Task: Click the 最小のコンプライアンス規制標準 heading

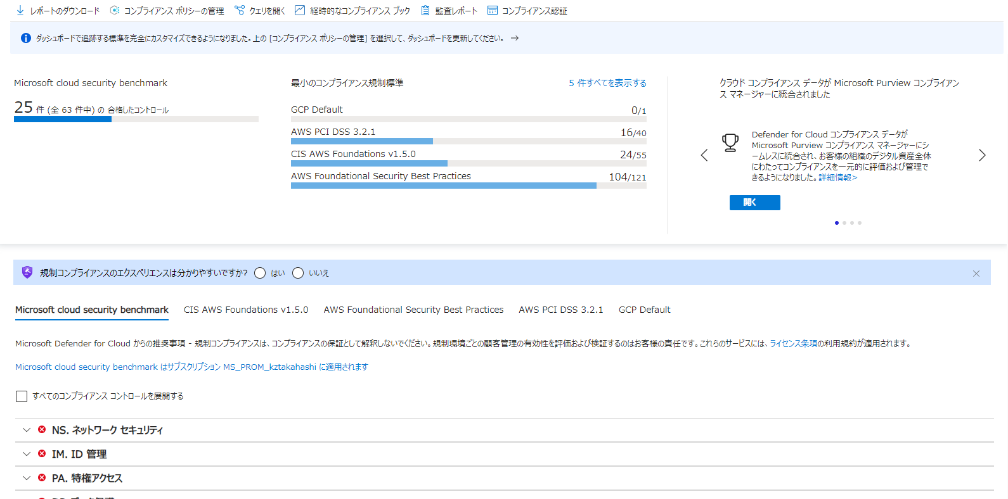Action: [347, 83]
